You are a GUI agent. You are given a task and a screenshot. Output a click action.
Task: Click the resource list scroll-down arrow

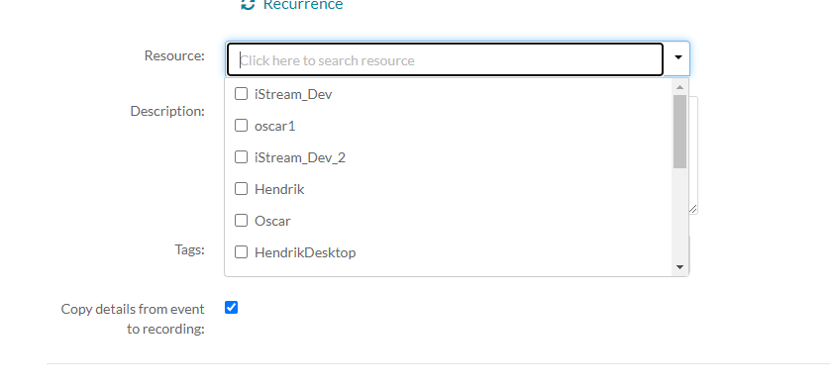tap(679, 267)
